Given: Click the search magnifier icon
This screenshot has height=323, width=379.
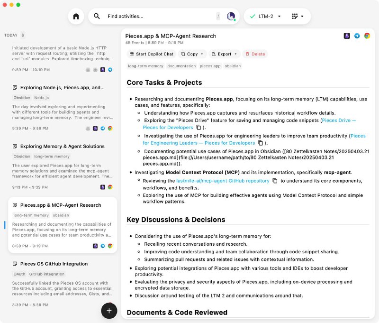Looking at the screenshot, I should coord(97,16).
